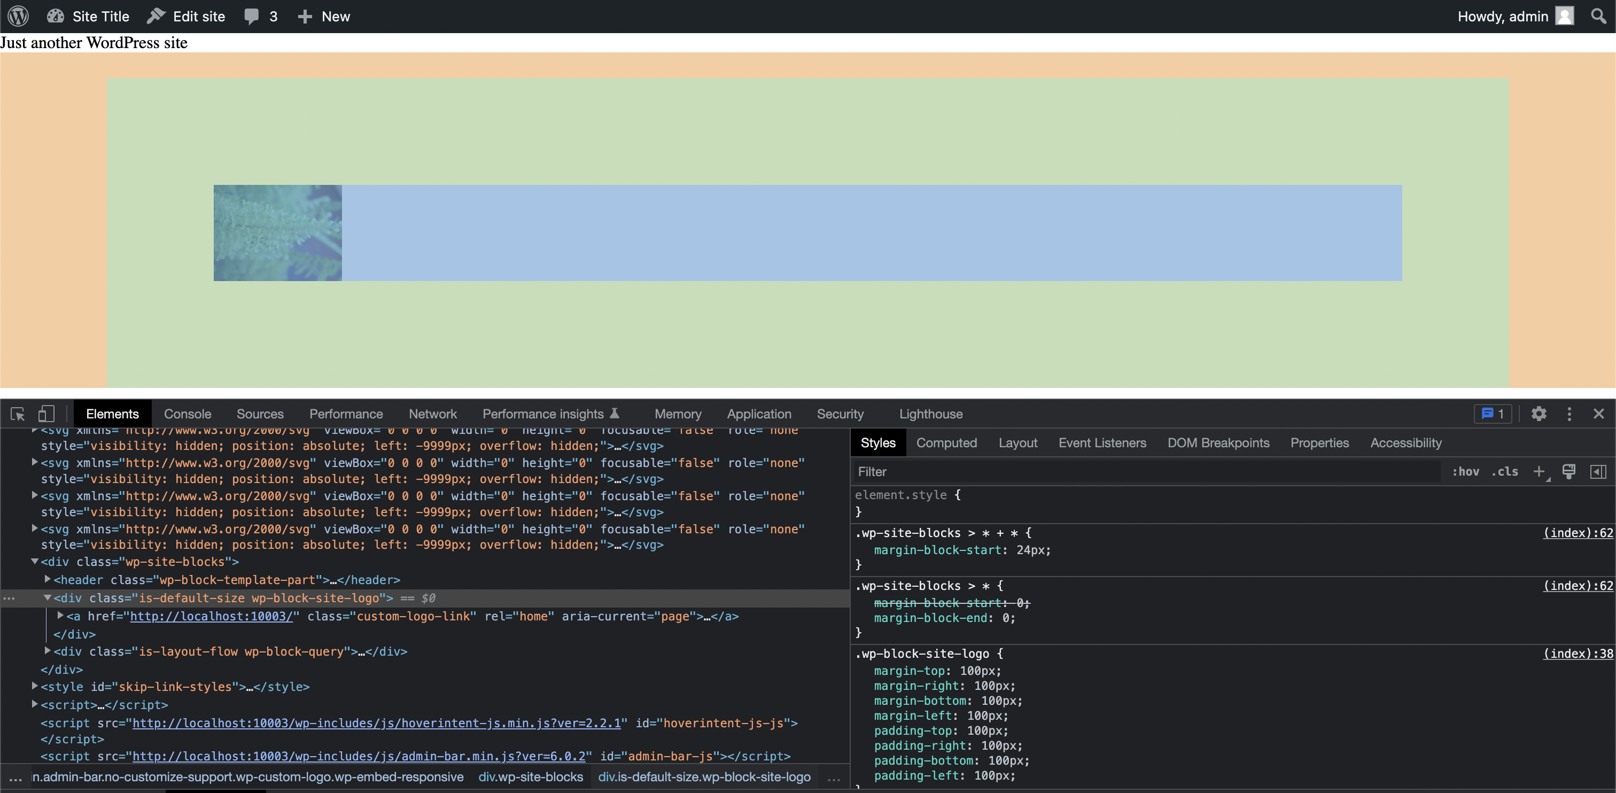Viewport: 1616px width, 793px height.
Task: Open the Sources tab
Action: (x=260, y=414)
